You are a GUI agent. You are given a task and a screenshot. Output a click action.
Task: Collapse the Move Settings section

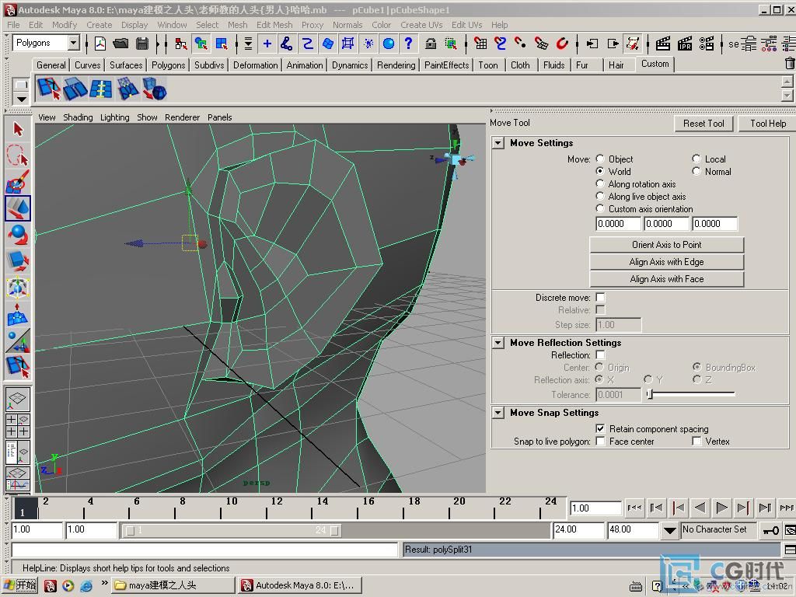tap(498, 143)
